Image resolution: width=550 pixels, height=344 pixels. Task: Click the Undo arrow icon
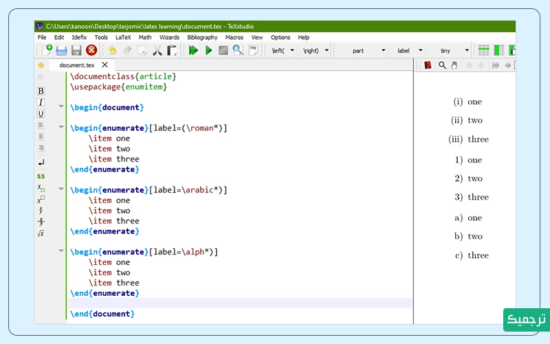pos(112,50)
